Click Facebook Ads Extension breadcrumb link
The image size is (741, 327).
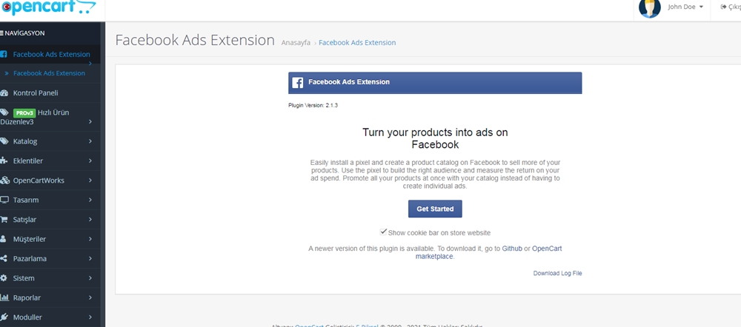coord(357,42)
